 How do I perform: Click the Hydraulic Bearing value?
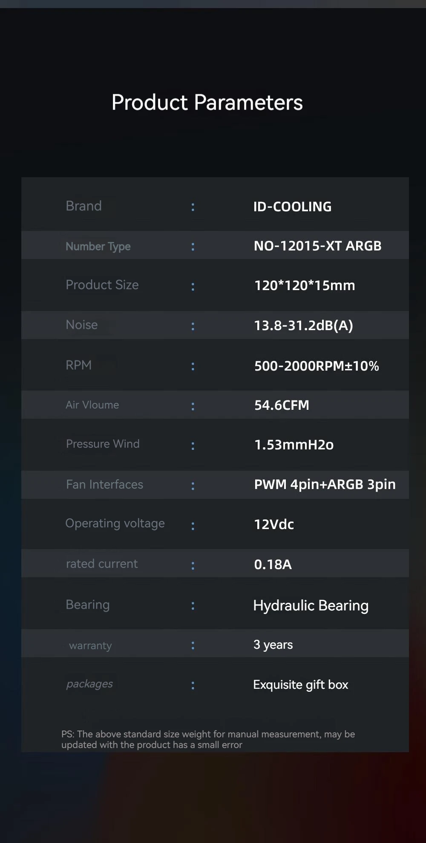(311, 605)
